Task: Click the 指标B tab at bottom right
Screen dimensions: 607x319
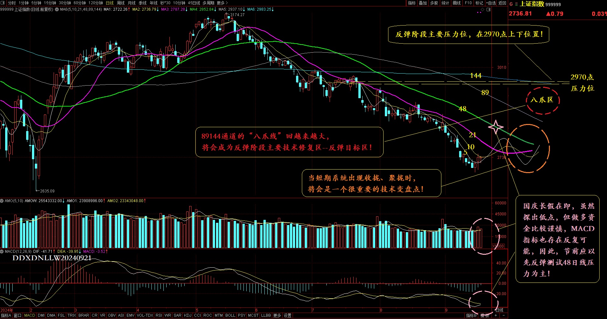Action: pos(471,315)
